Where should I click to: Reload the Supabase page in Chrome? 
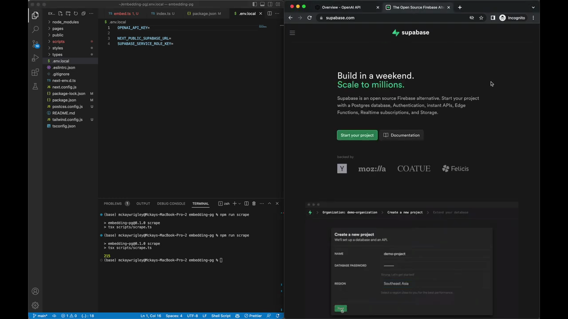click(x=309, y=18)
